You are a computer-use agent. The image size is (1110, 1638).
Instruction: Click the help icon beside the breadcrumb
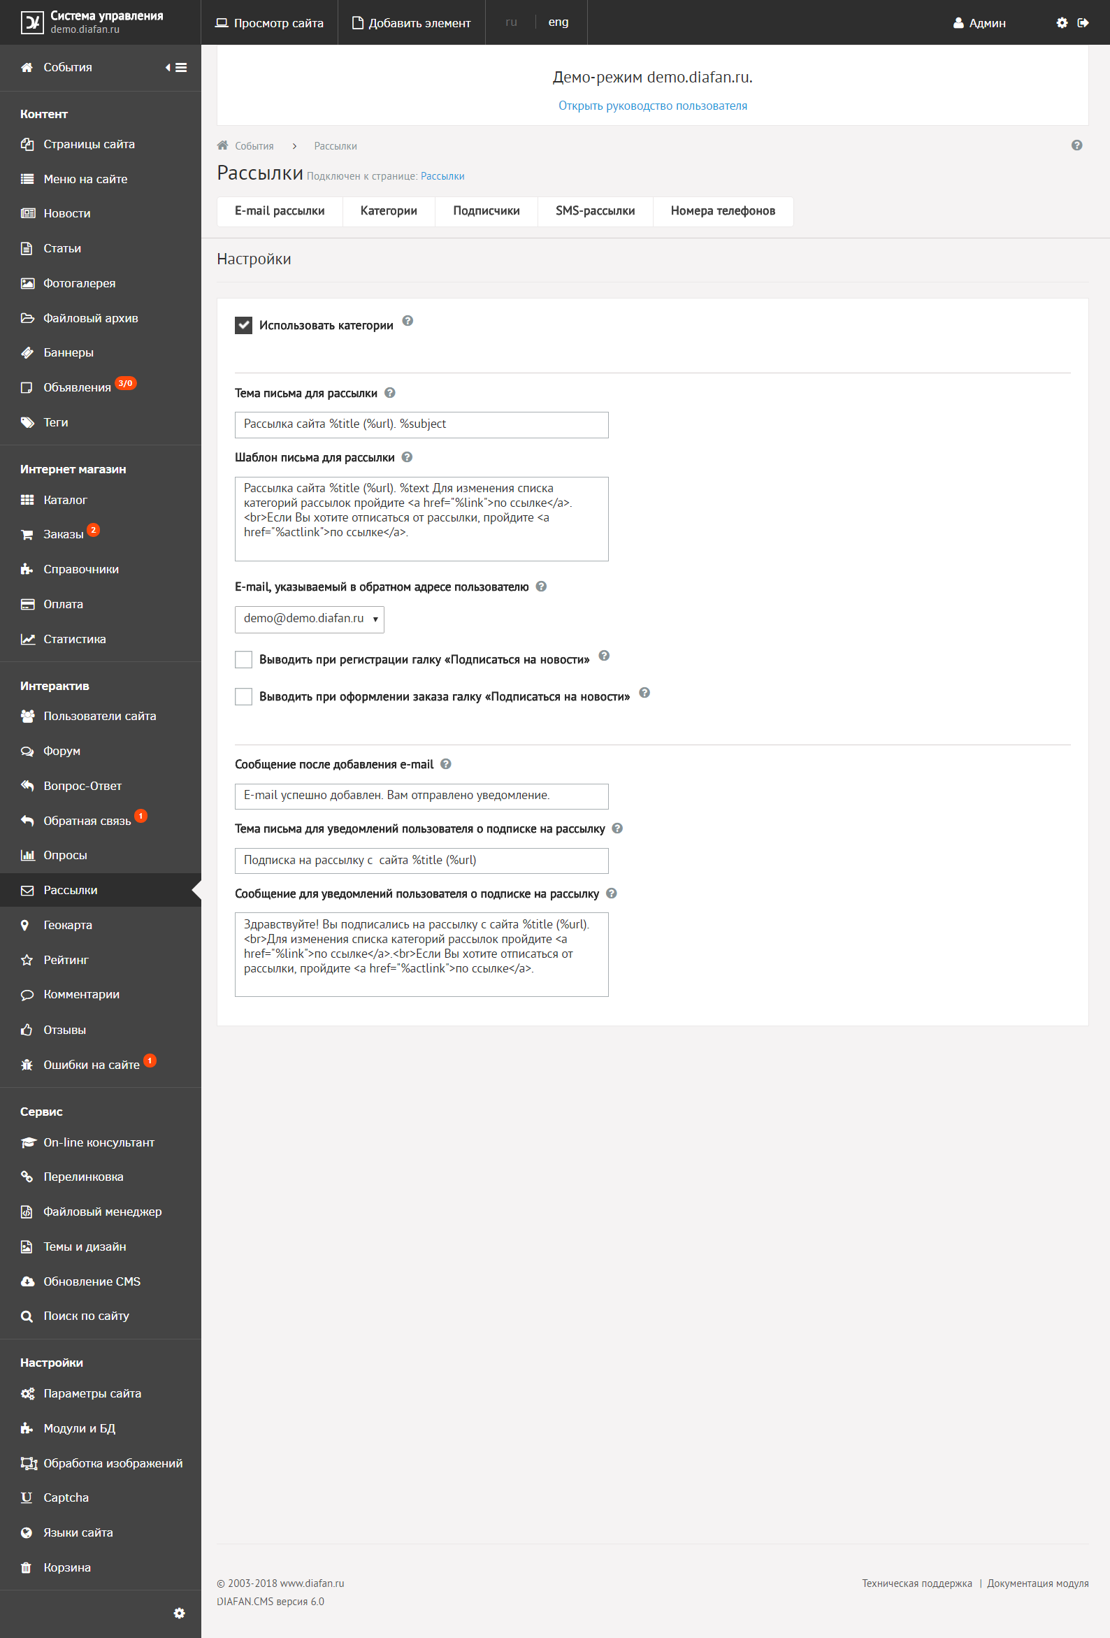1076,145
